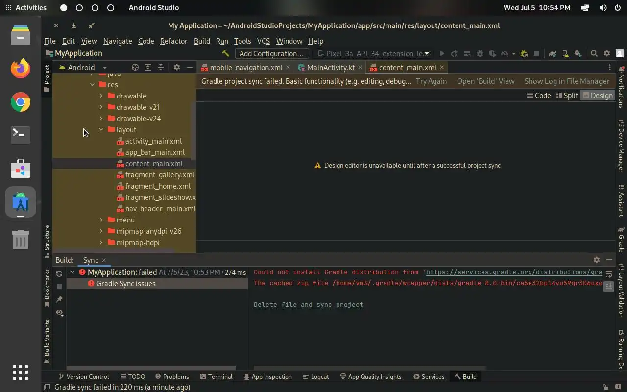Toggle Notifications side panel
The image size is (627, 392).
pos(621,87)
